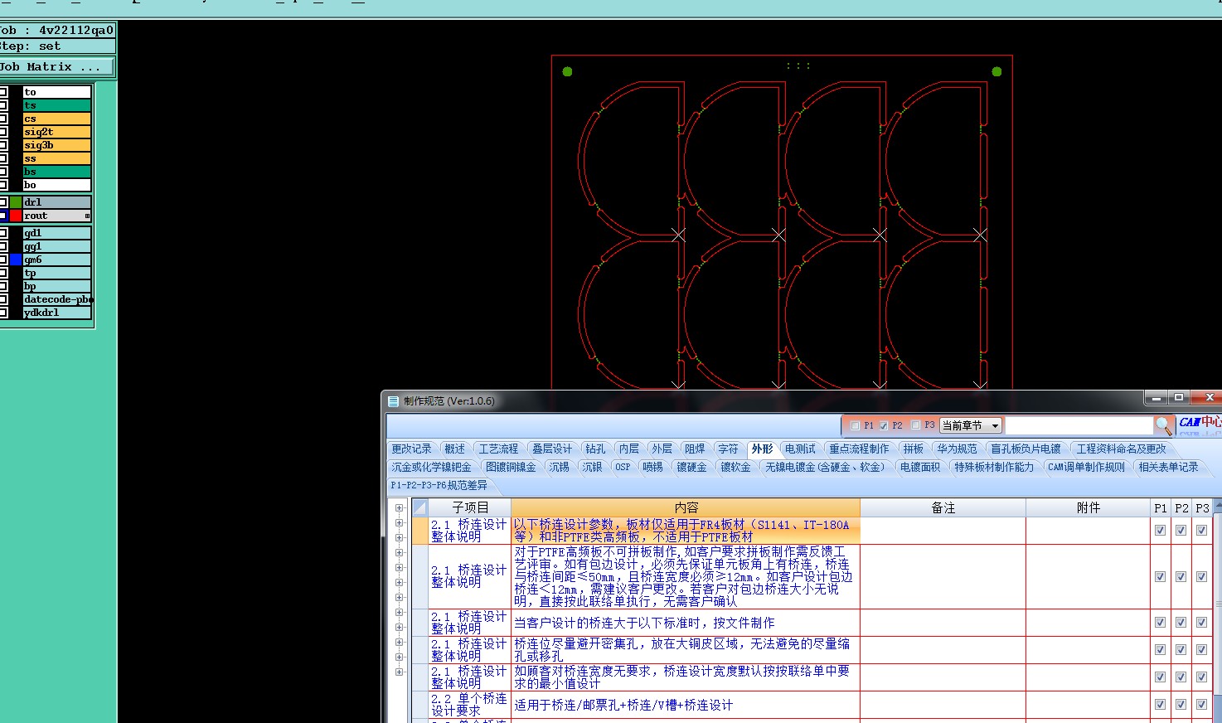
Task: Open the 盲孔板负片电镀 tab
Action: point(1026,449)
